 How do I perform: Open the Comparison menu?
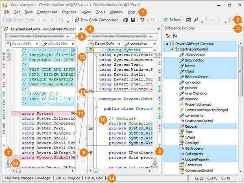pyautogui.click(x=47, y=12)
